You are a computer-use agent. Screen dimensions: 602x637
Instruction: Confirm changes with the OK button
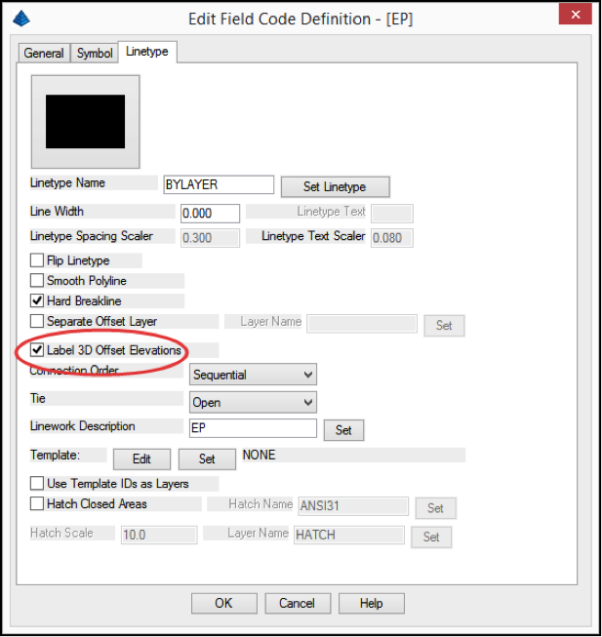224,603
